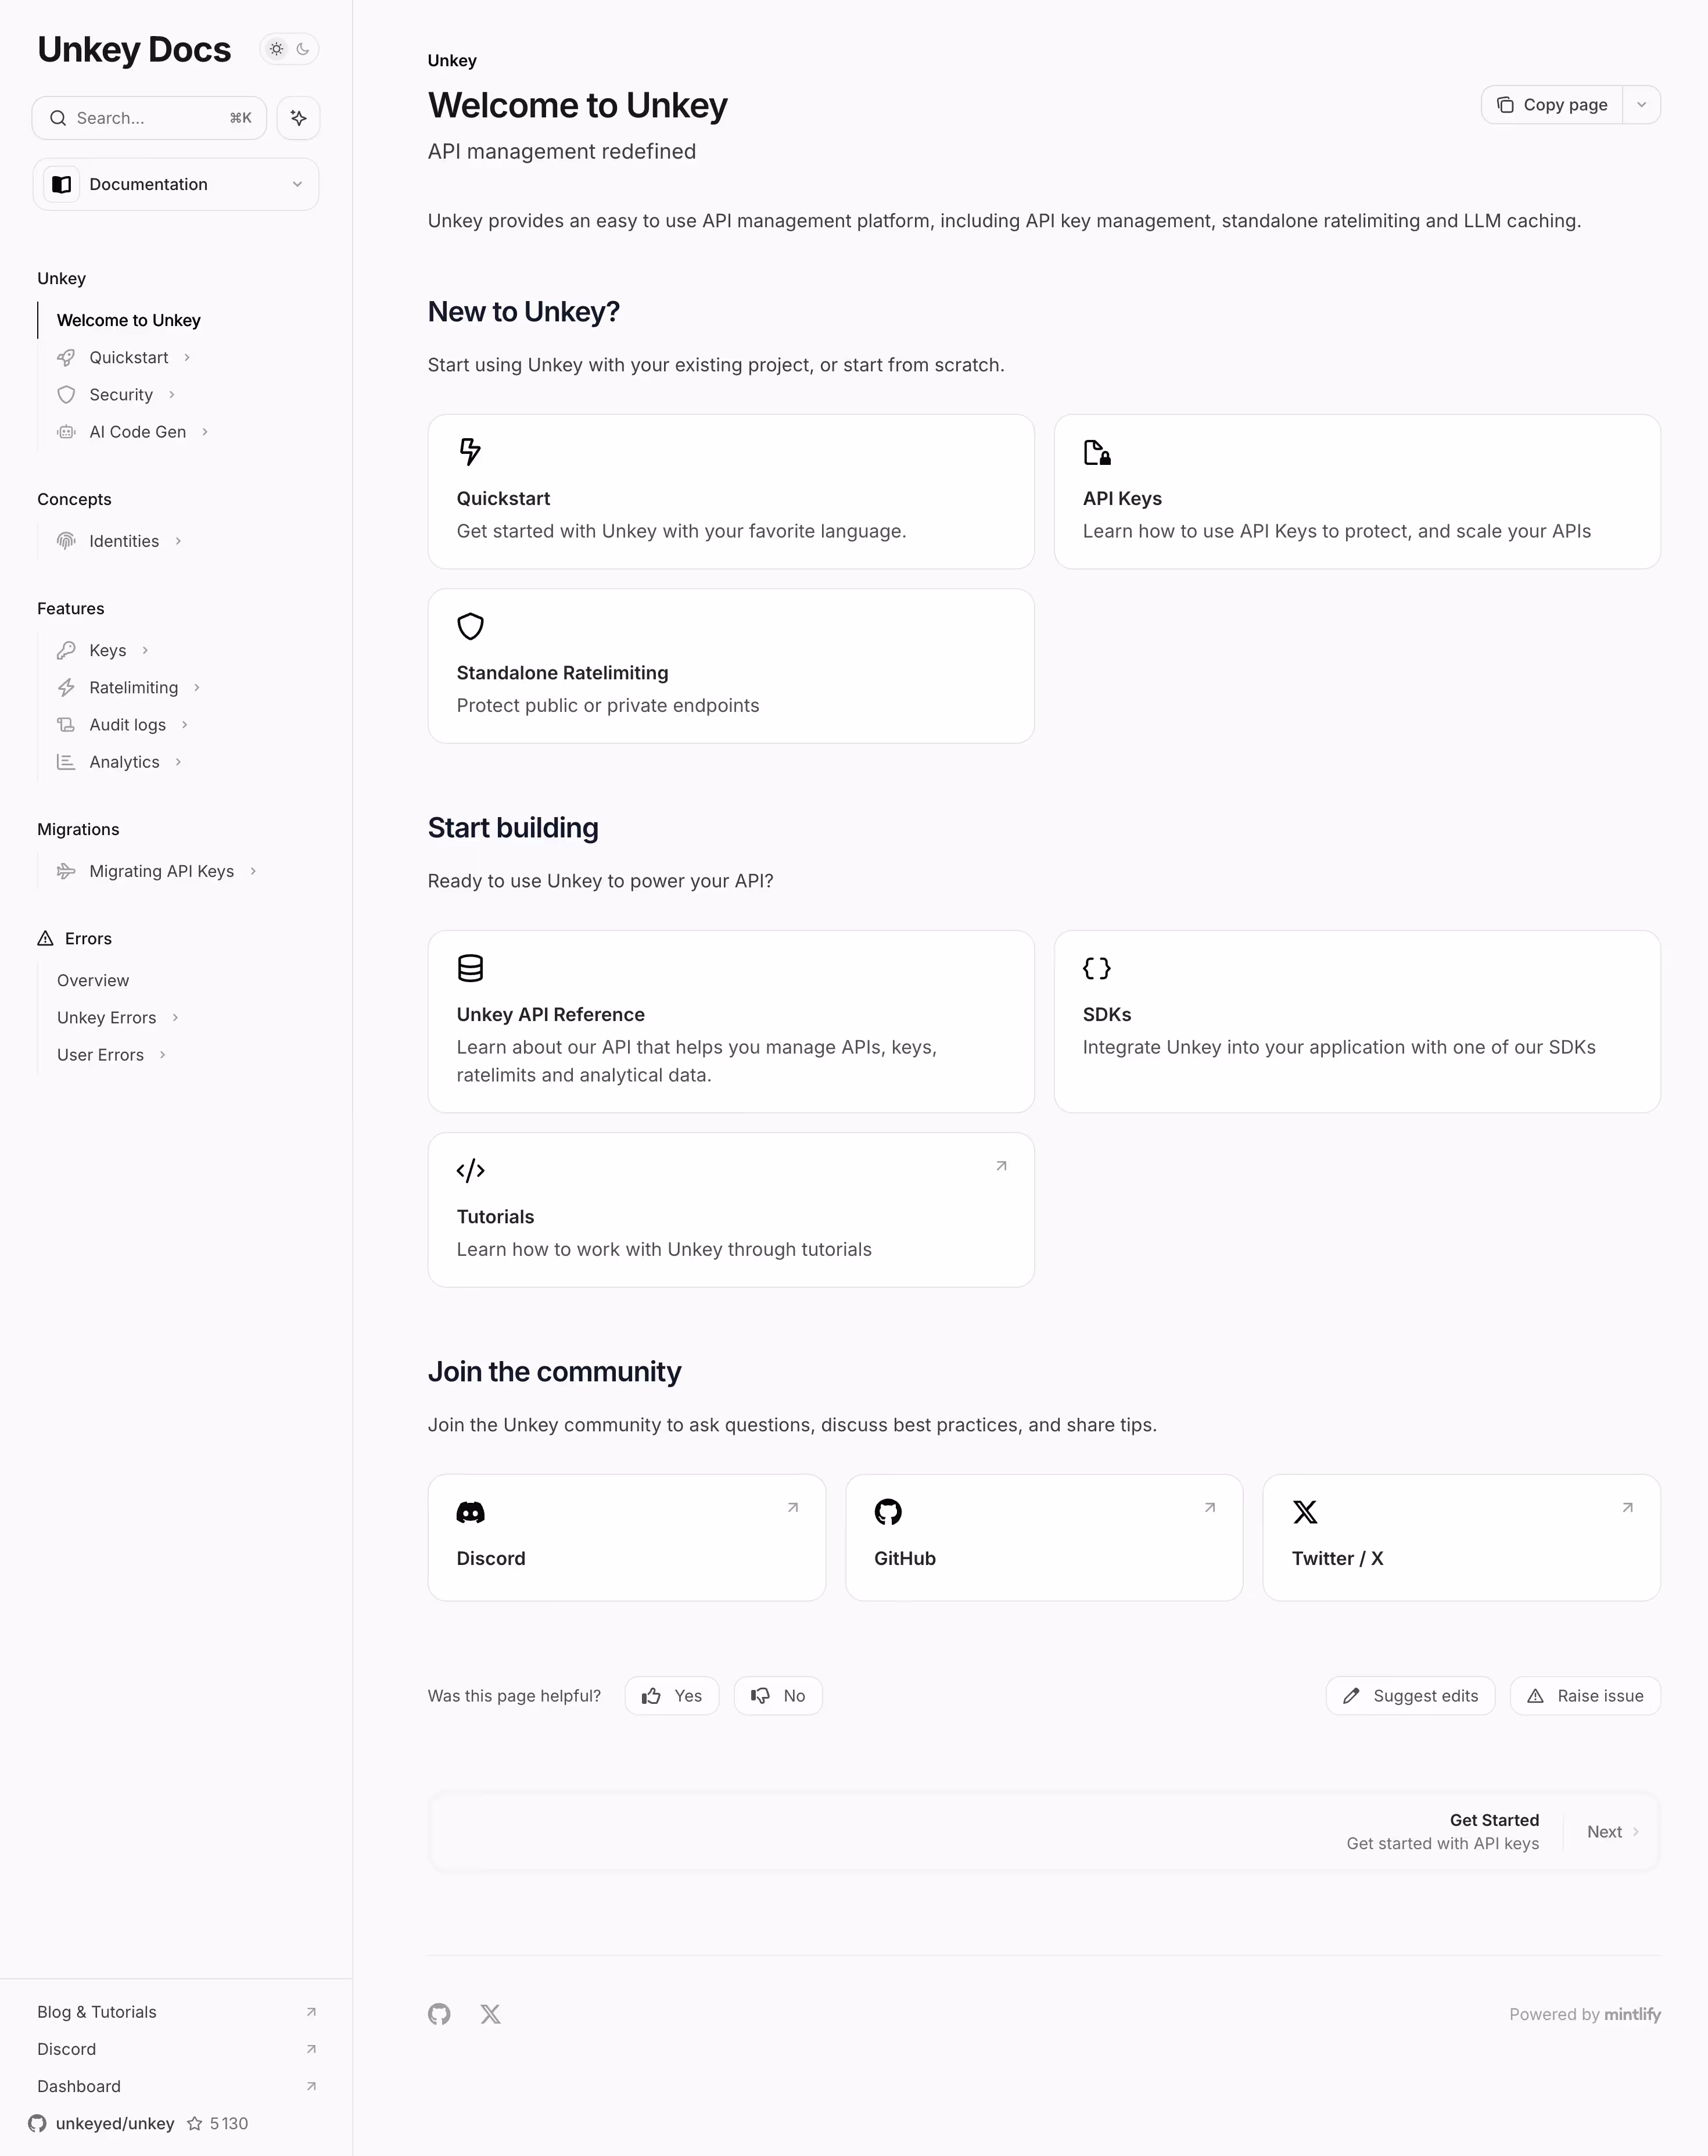Select the Security shield icon in sidebar
1708x2156 pixels.
tap(66, 394)
